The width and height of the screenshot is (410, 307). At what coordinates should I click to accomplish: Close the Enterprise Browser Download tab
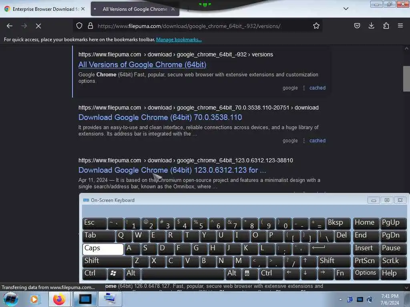coord(83,9)
